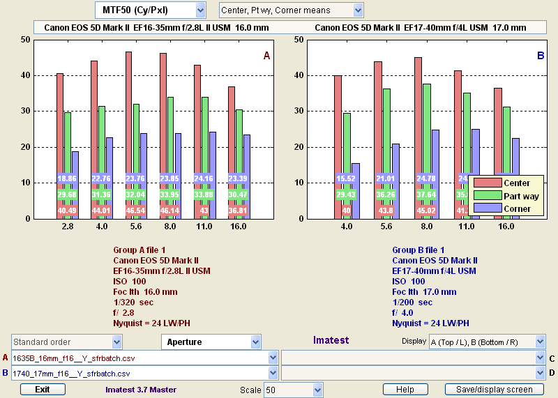Click the Group A file 1 text

pos(139,250)
